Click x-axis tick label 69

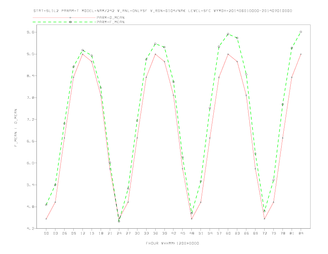(256, 233)
